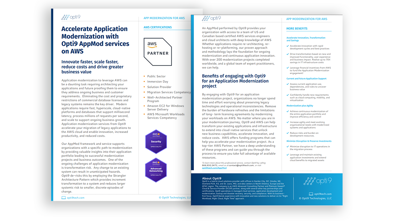Open the opti9tech.com/AppMod link
394x221 pixels.
pyautogui.click(x=214, y=168)
